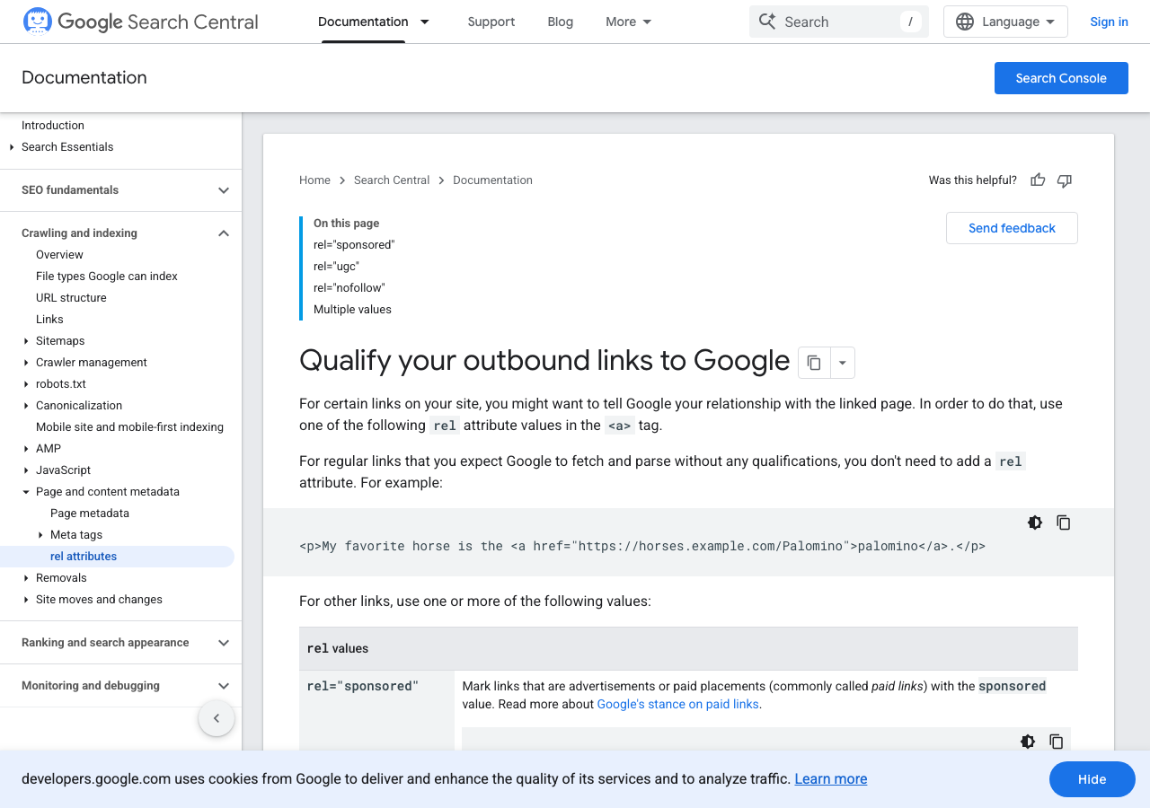Copy the palomino code sample
1150x808 pixels.
click(x=1064, y=523)
